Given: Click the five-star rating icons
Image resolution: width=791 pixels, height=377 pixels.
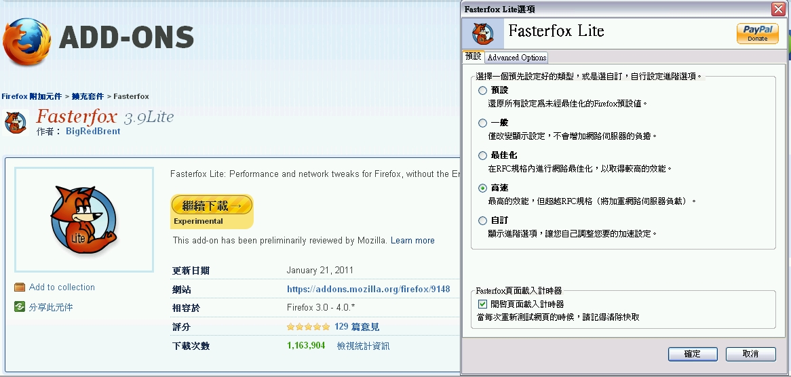Looking at the screenshot, I should pyautogui.click(x=308, y=327).
